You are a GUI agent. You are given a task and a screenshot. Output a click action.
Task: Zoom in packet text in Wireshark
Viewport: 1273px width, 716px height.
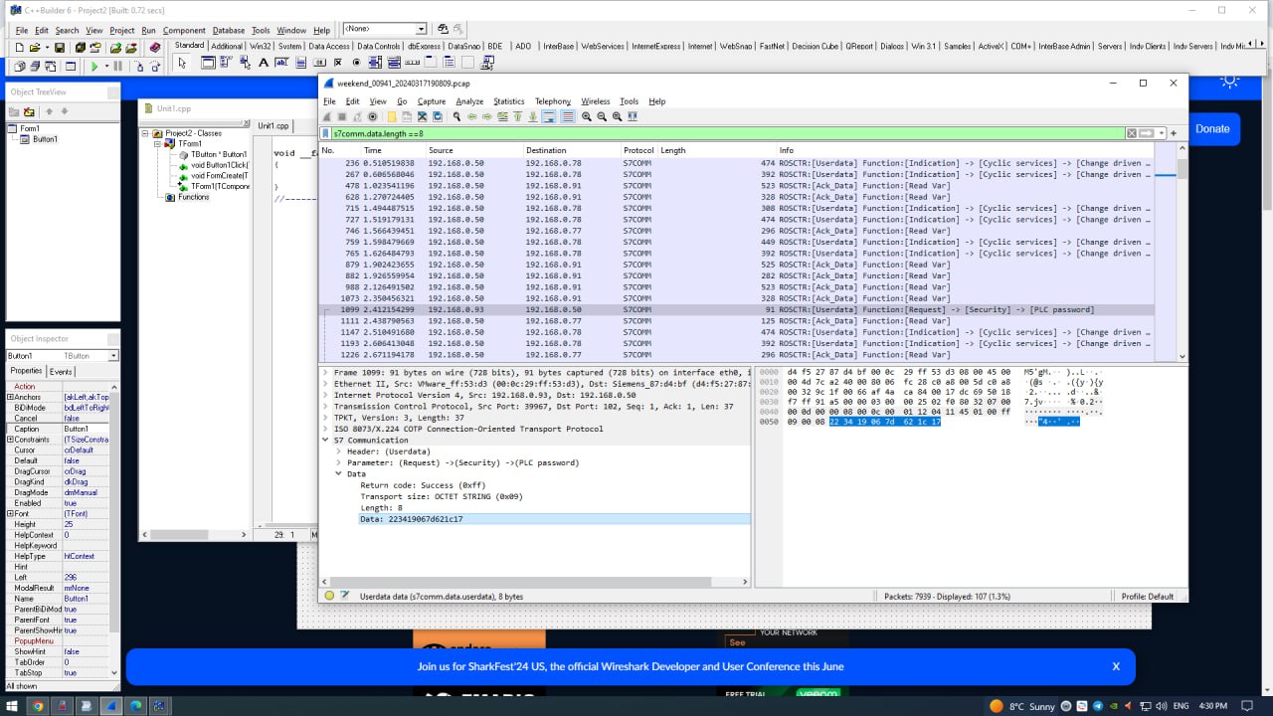click(587, 116)
